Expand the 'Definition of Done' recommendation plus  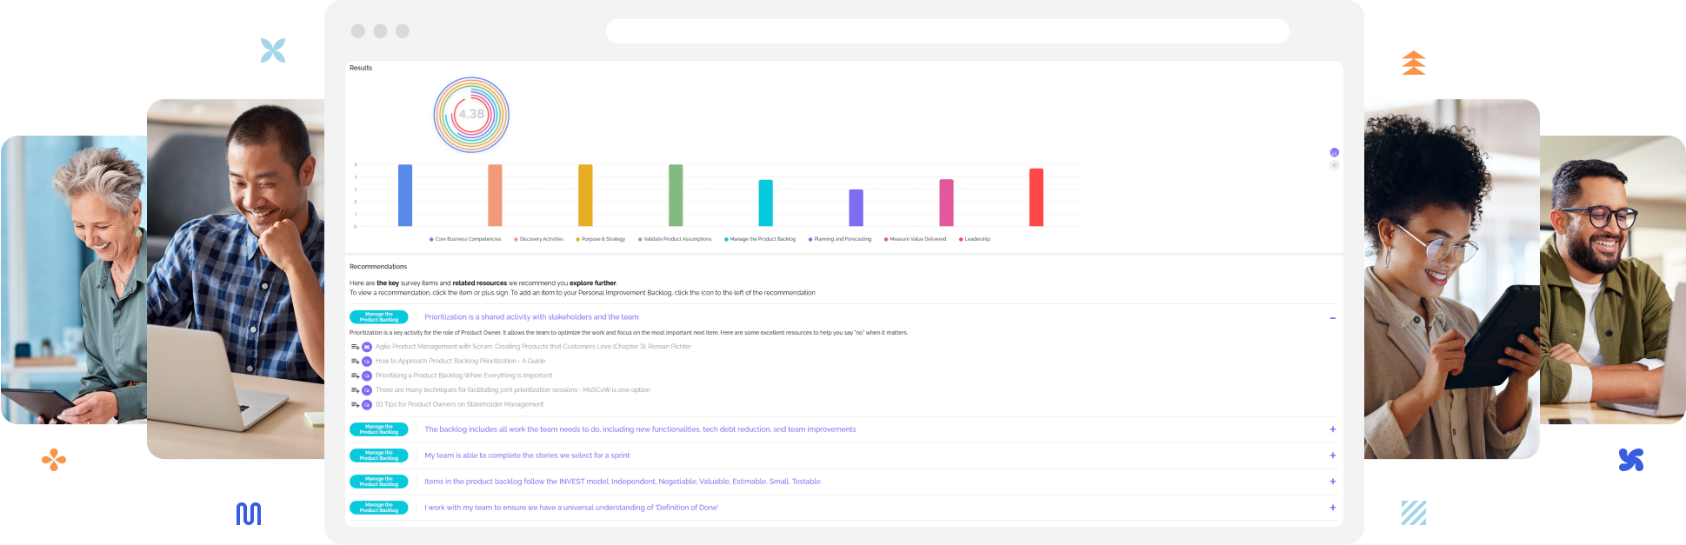tap(1332, 508)
